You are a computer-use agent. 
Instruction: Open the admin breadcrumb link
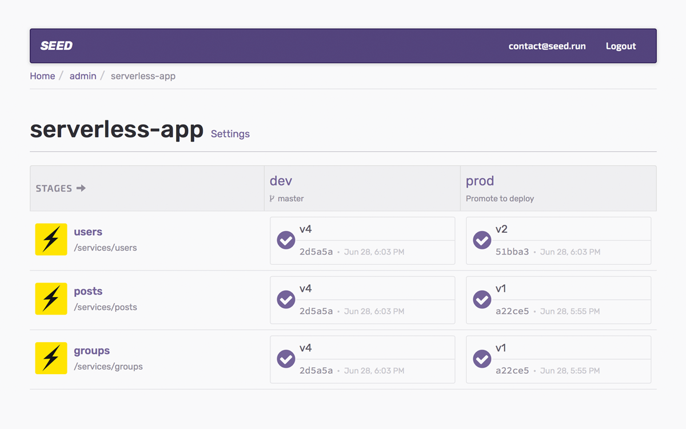click(x=83, y=76)
